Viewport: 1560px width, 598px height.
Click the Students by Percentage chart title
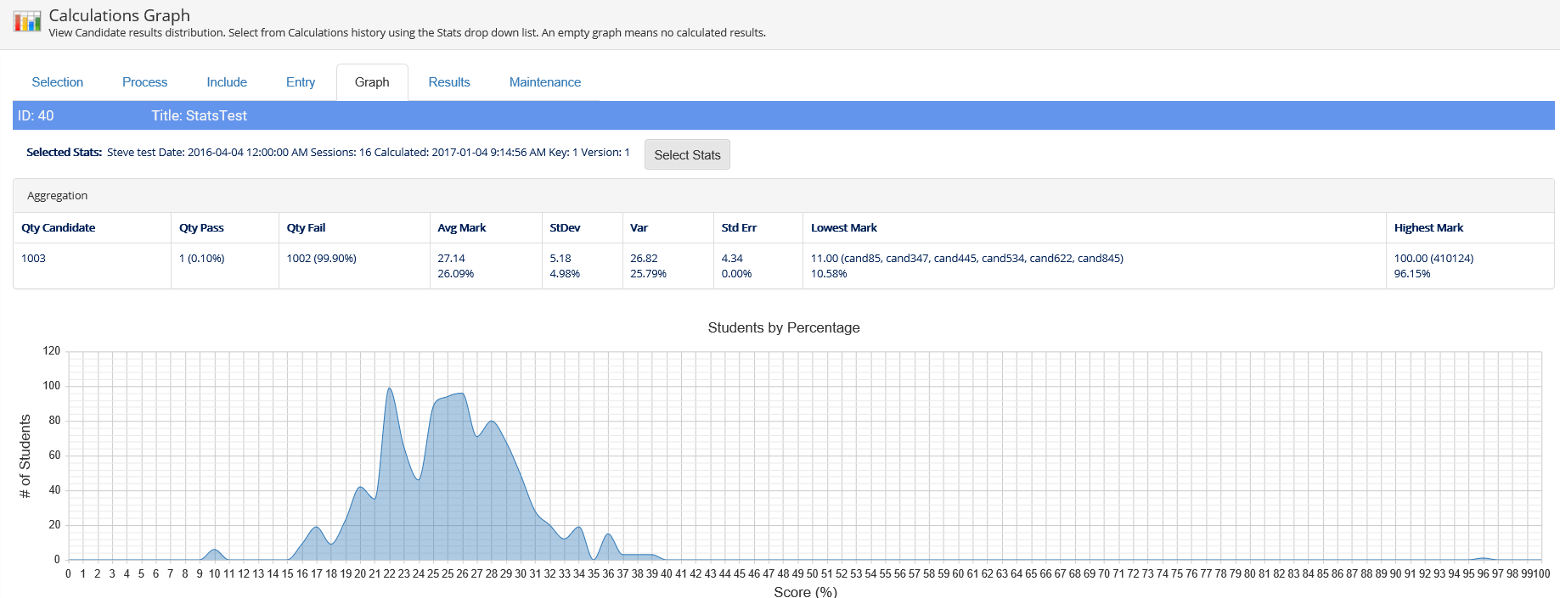click(x=784, y=328)
